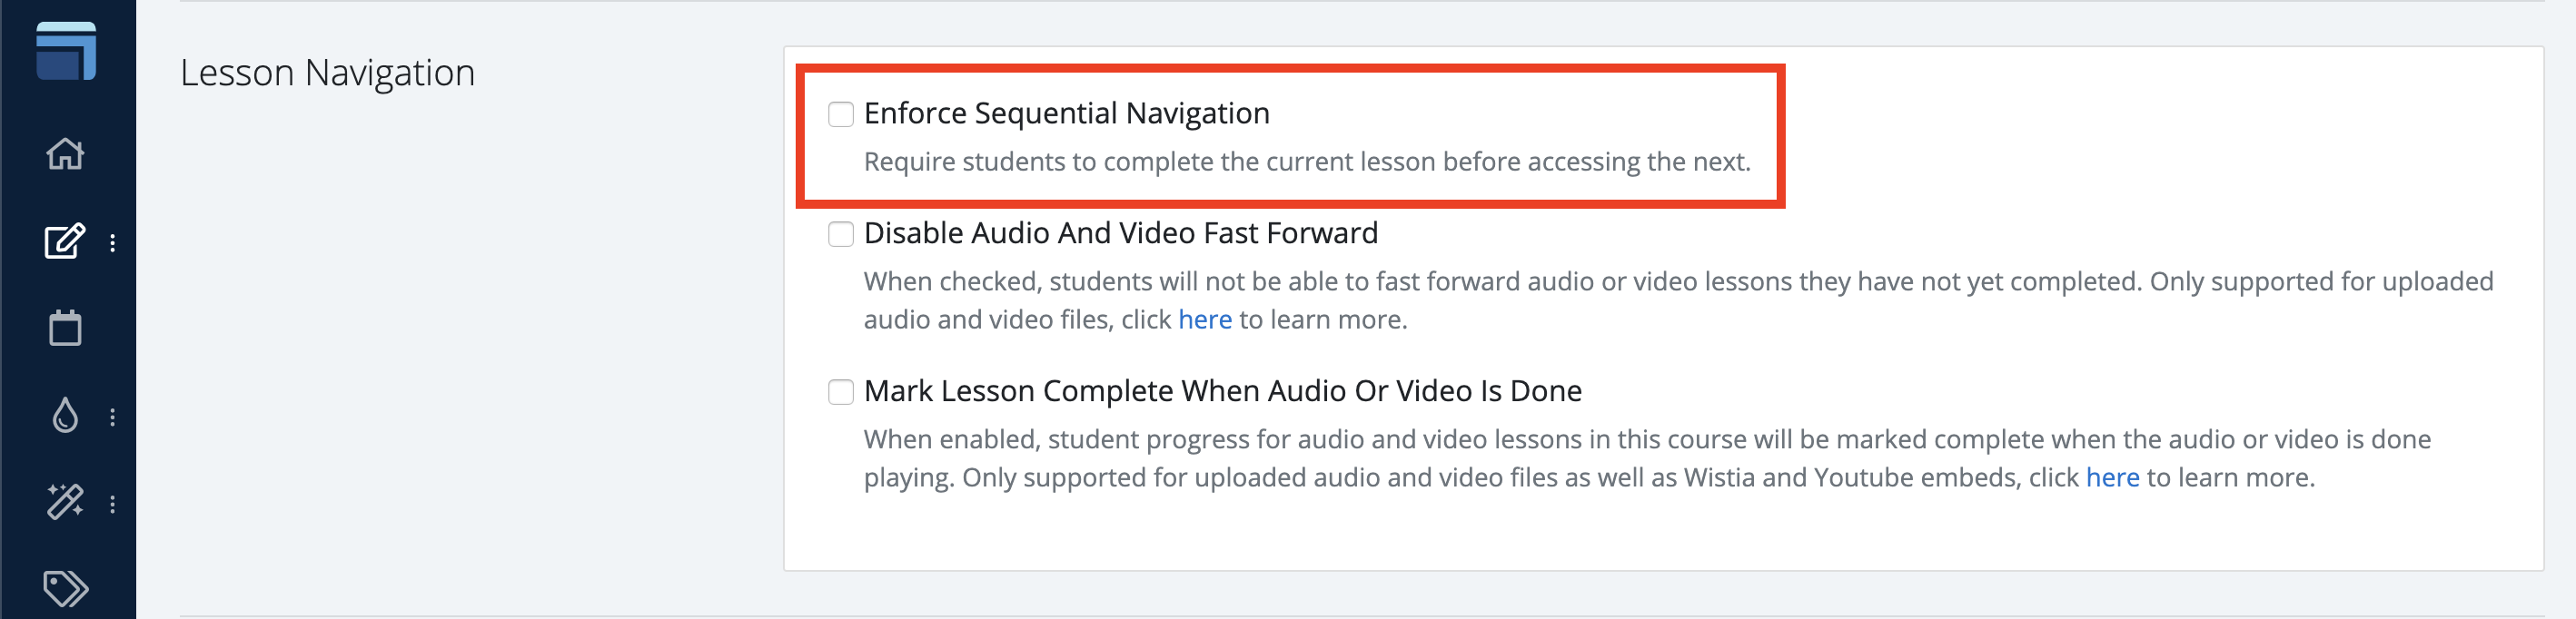Click the Disable Audio And Video Fast Forward label
The width and height of the screenshot is (2576, 619).
coord(1120,233)
